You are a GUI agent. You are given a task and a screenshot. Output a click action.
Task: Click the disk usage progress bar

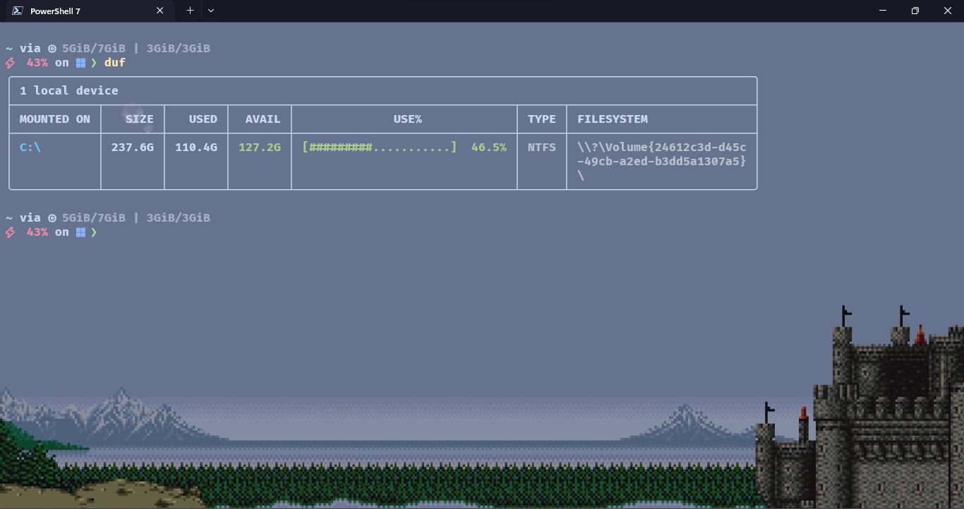(379, 147)
